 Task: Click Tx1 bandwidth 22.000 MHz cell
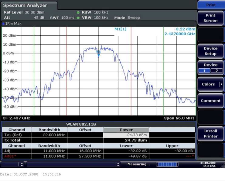pyautogui.click(x=49, y=135)
